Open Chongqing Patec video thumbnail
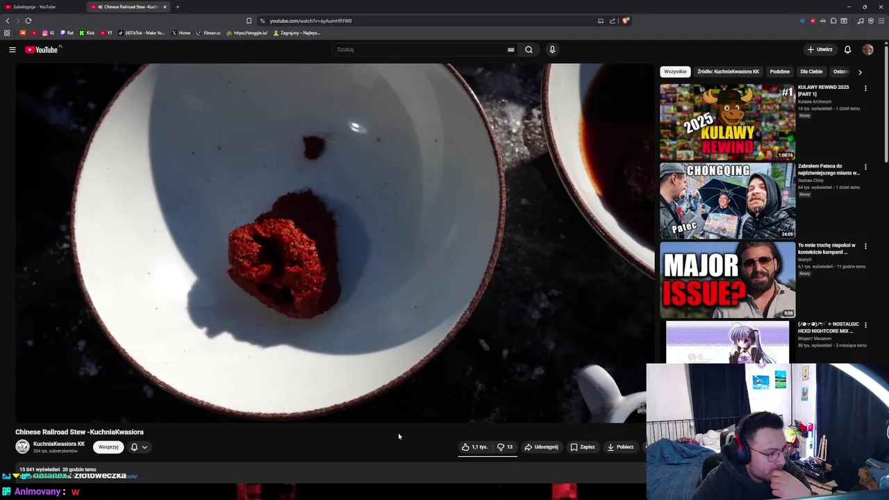The width and height of the screenshot is (889, 500). pyautogui.click(x=727, y=201)
